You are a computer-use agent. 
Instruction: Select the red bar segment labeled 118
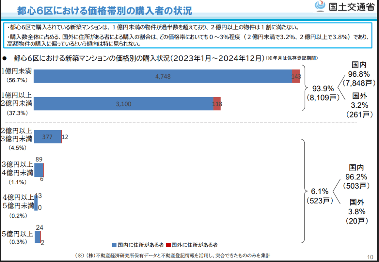click(217, 104)
